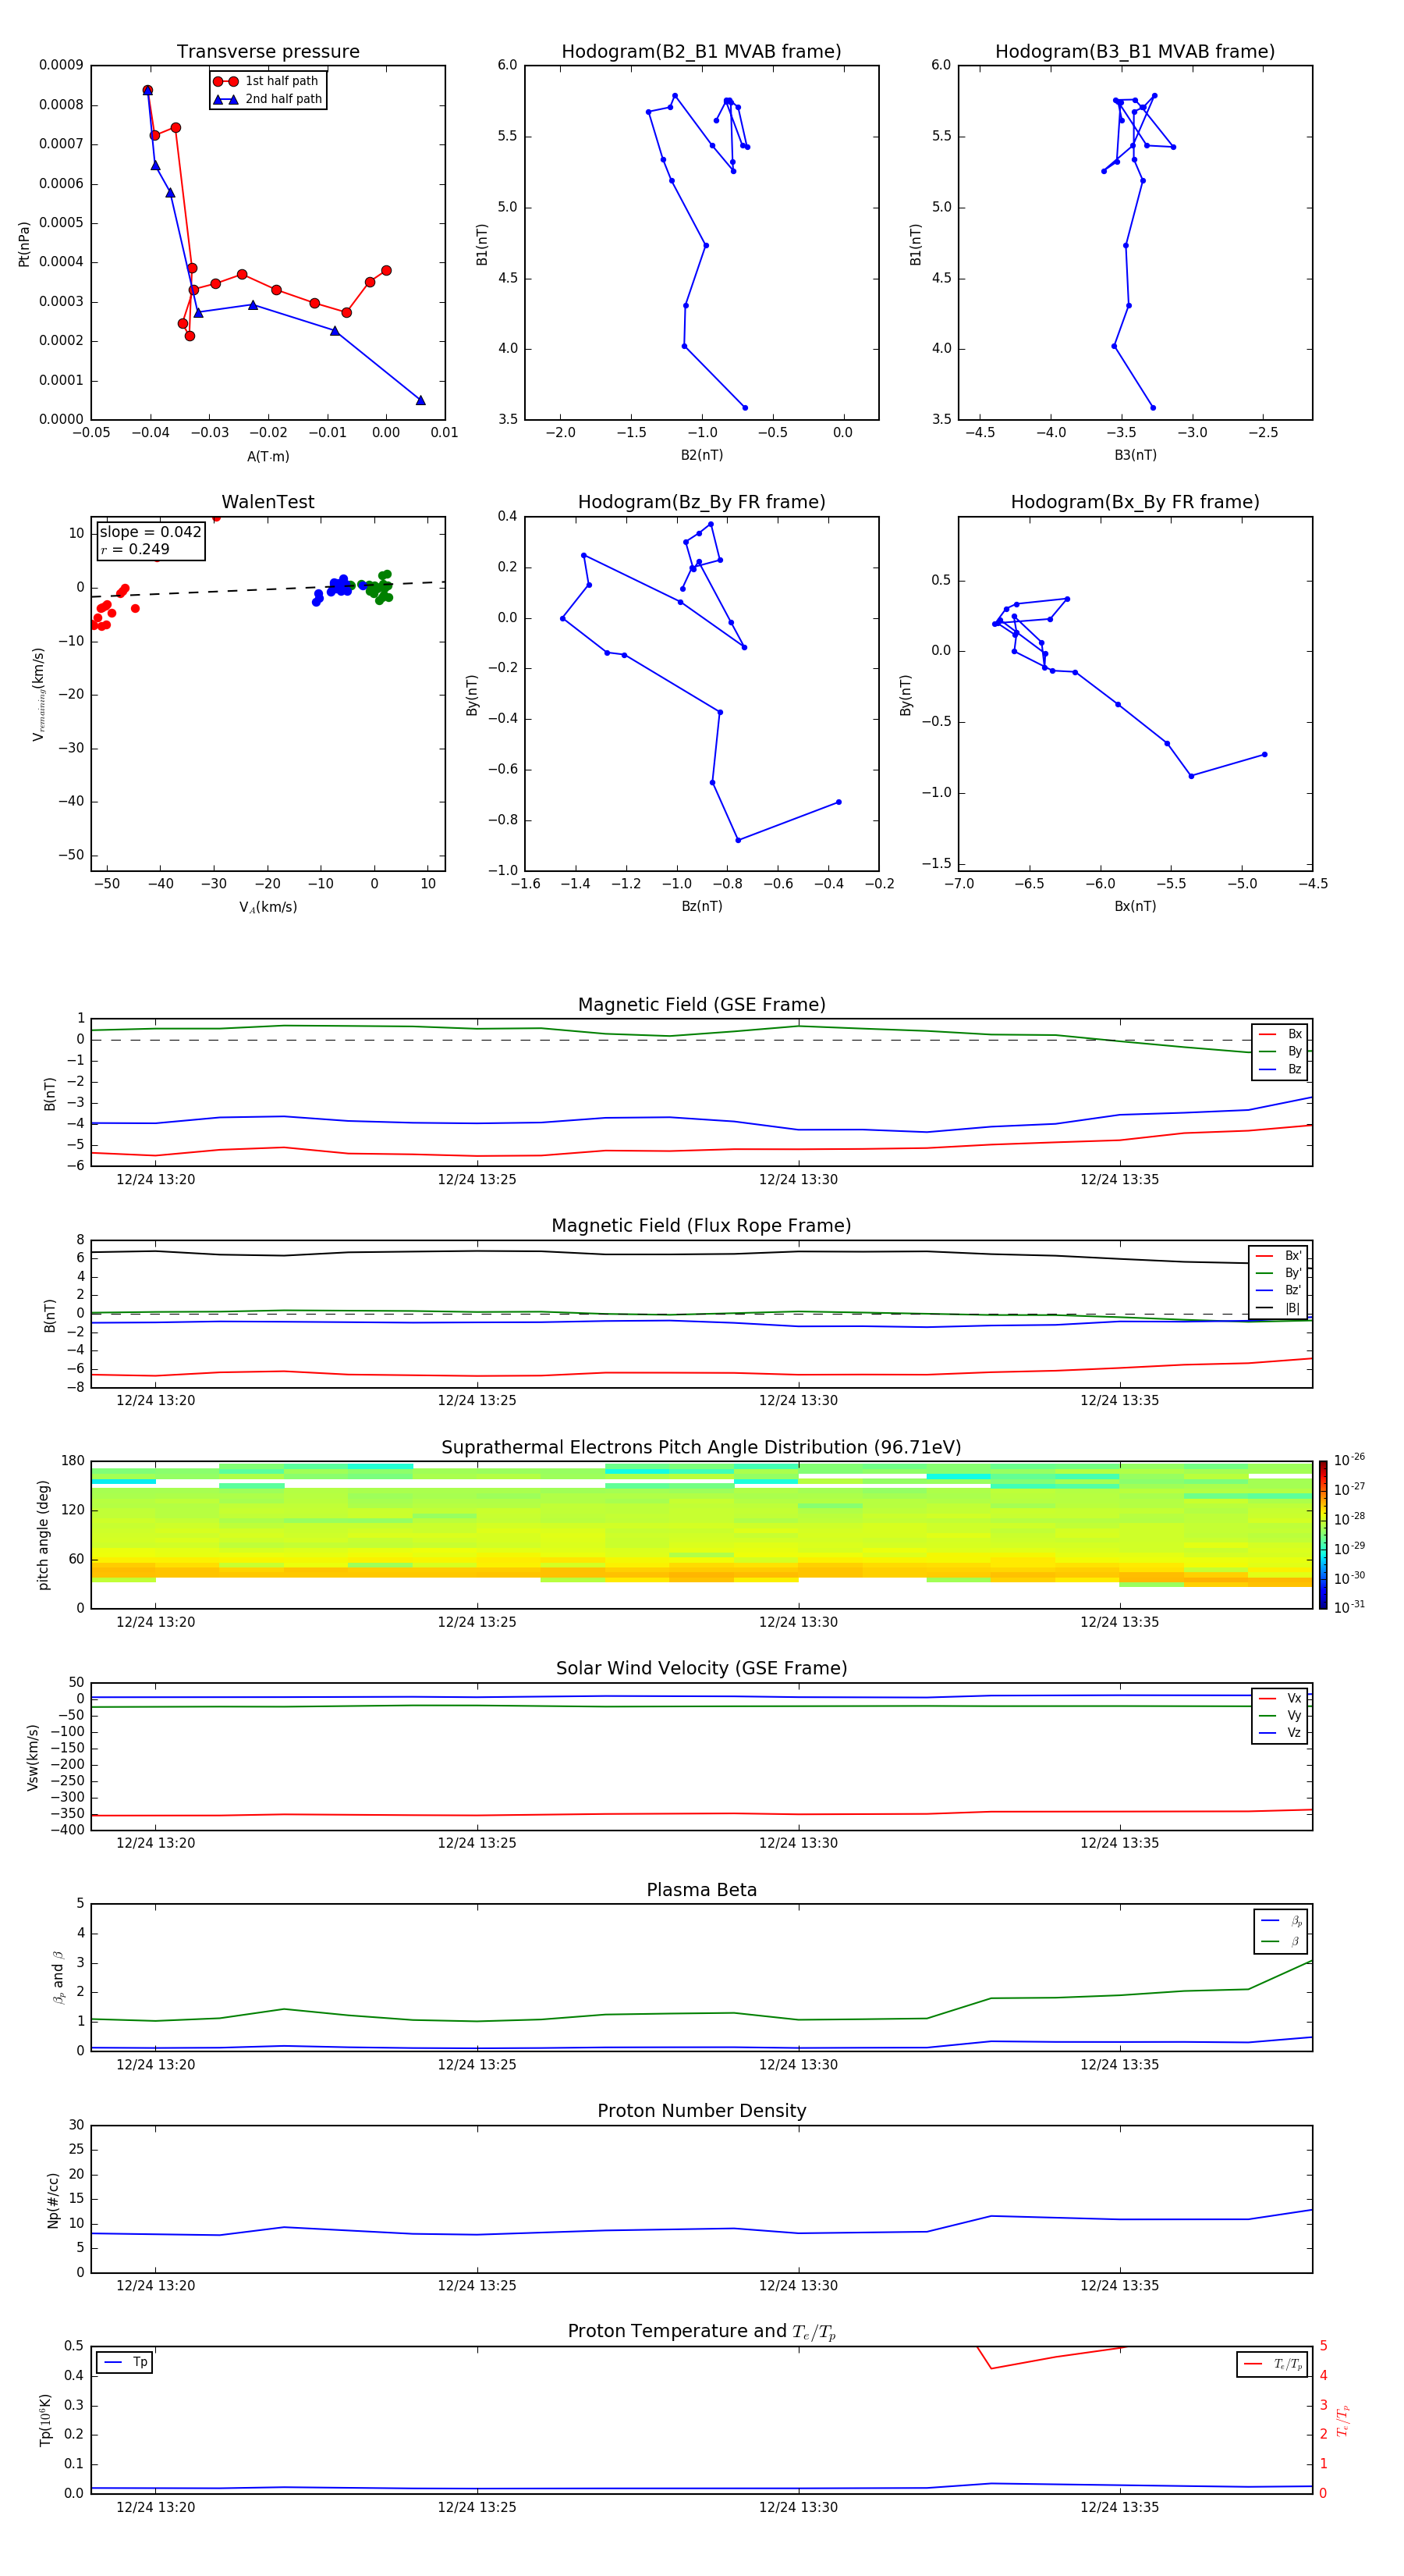Screen dimensions: 1404x2576
Task: Click '12/24 13:25' tick under Solar Wind Velocity
Action: point(477,1842)
